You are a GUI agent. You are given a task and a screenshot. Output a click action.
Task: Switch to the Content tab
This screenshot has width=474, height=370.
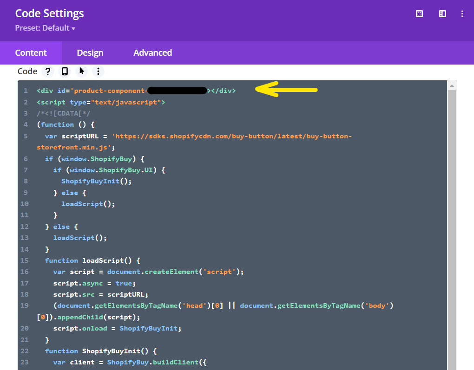click(31, 53)
